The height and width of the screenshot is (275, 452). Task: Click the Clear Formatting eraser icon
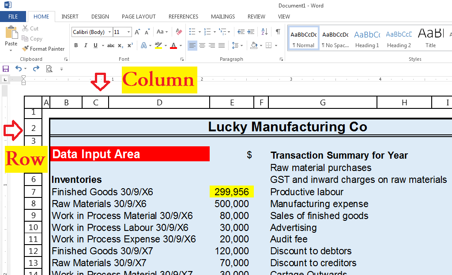coord(179,32)
